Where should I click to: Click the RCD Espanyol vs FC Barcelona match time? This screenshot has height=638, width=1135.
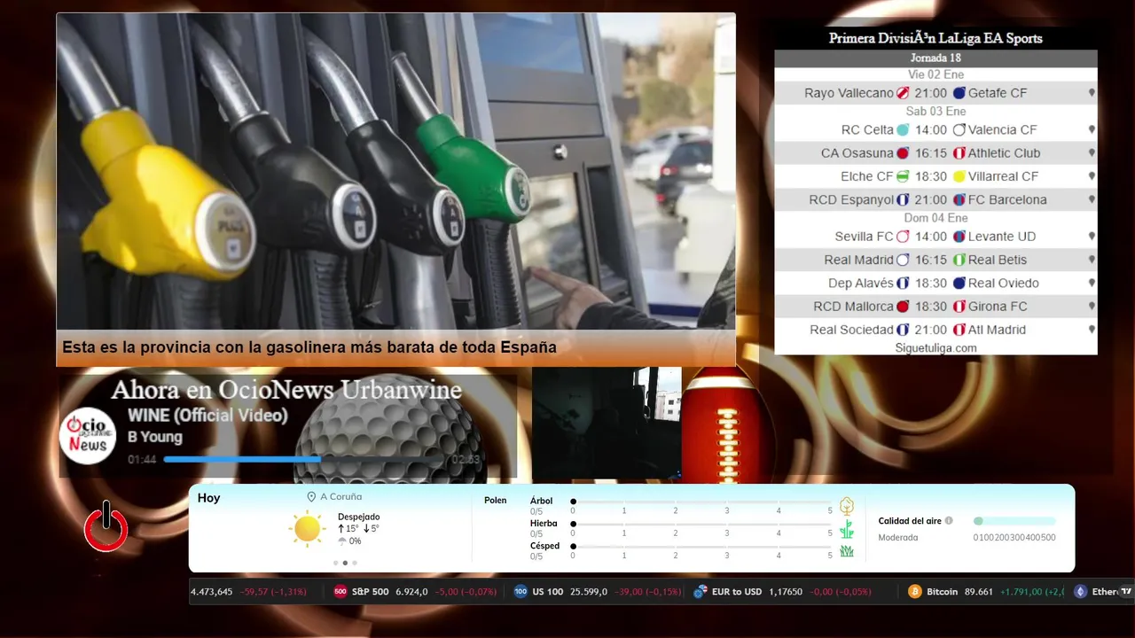click(931, 199)
